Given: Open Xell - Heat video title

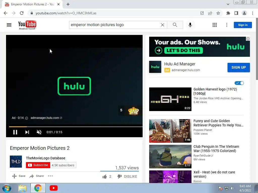Looking at the screenshot, I should coord(214,174).
